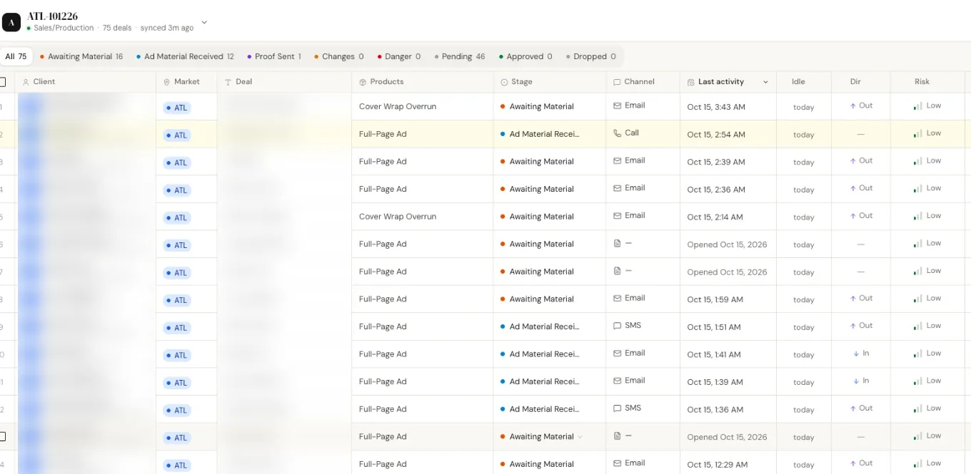Click the Dir column header
The width and height of the screenshot is (971, 474).
pyautogui.click(x=855, y=82)
